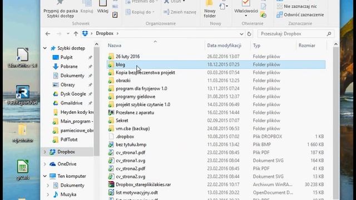
Task: Select Pulpit in navigation pane
Action: [x=66, y=57]
